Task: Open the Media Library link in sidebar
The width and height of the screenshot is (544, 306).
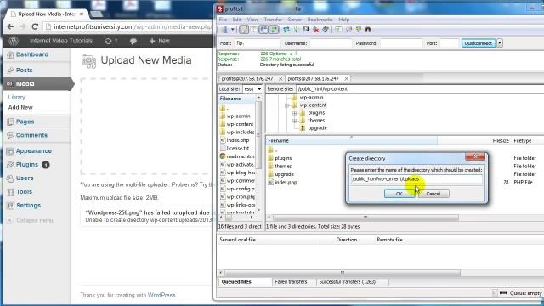Action: click(17, 97)
